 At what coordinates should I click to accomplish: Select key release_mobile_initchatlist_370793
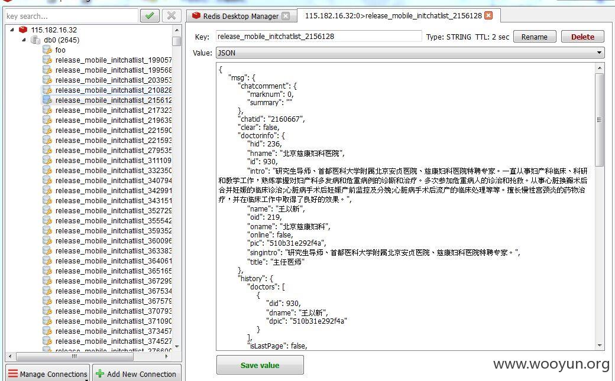[x=114, y=311]
